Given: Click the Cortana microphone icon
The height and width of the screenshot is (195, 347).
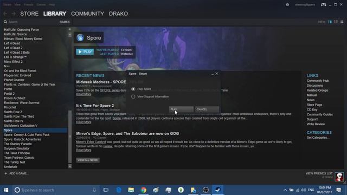Looking at the screenshot, I should coord(94,190).
